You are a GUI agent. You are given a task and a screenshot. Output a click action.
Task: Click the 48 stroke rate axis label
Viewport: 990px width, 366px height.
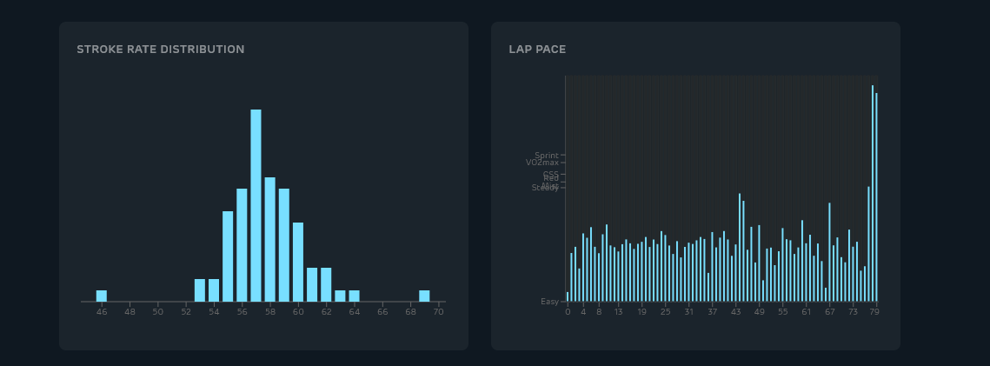click(x=130, y=312)
